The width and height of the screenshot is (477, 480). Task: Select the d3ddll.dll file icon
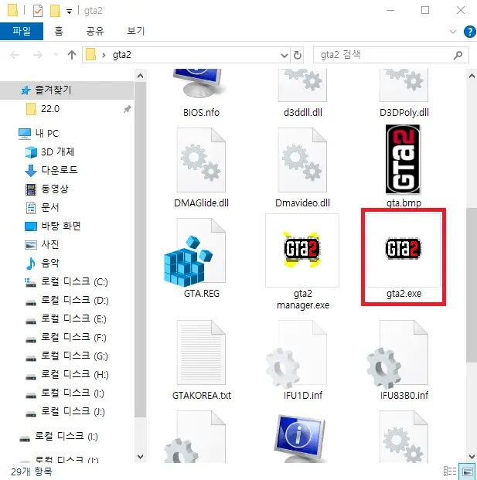pos(302,85)
